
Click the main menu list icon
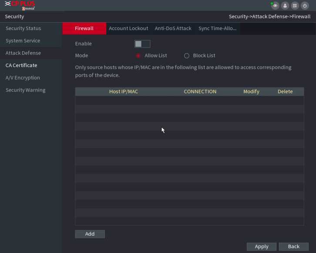[295, 6]
